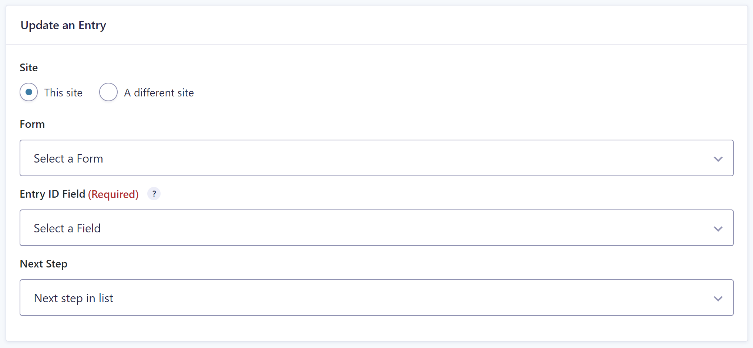
Task: Click the "Entry ID Field" label
Action: (53, 194)
